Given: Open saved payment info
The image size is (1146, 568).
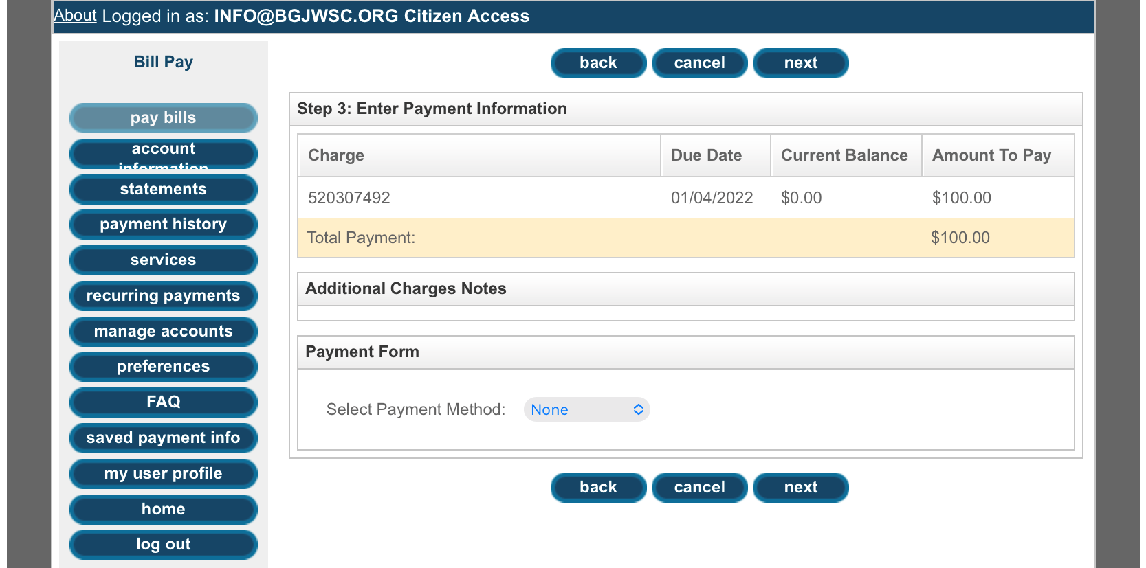Looking at the screenshot, I should tap(164, 438).
